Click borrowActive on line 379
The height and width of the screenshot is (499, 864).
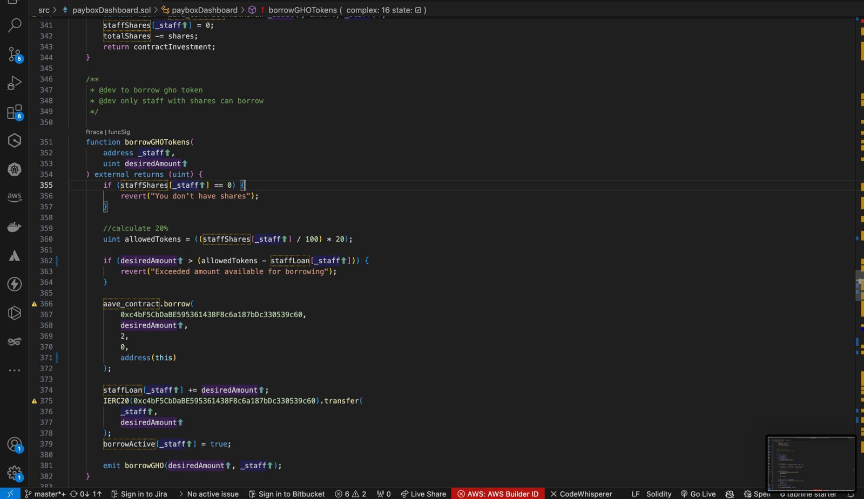129,444
